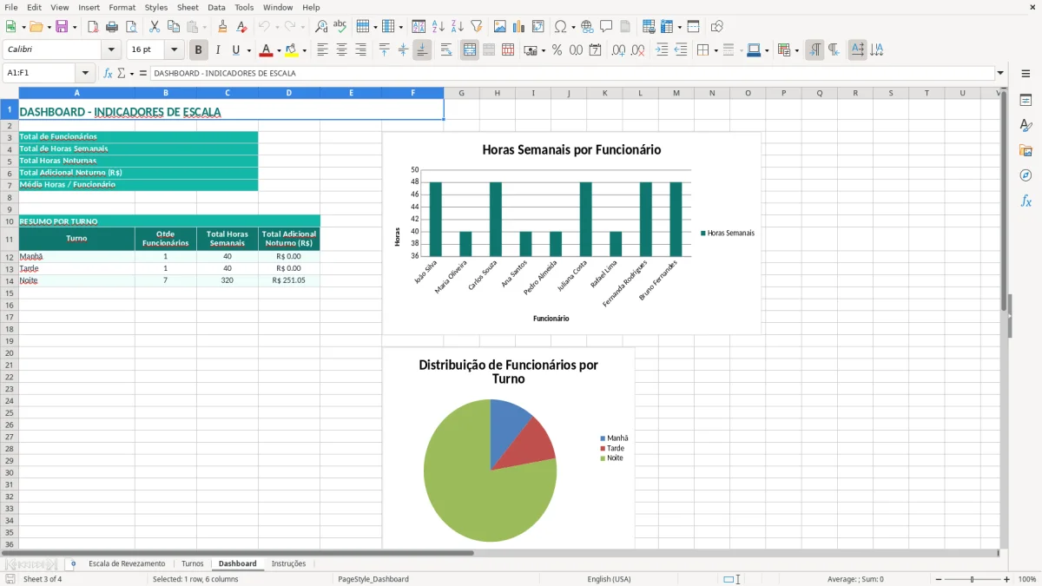
Task: Toggle italic formatting
Action: tap(218, 50)
